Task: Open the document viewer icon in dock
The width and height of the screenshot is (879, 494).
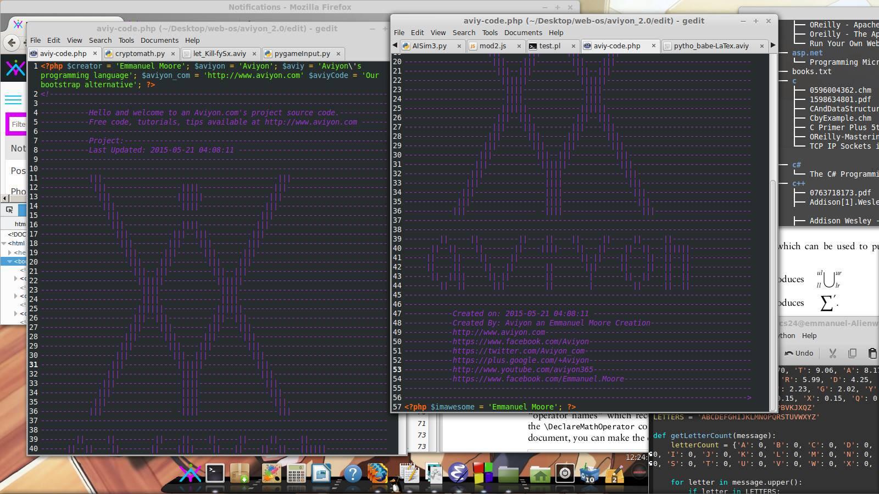Action: (433, 473)
